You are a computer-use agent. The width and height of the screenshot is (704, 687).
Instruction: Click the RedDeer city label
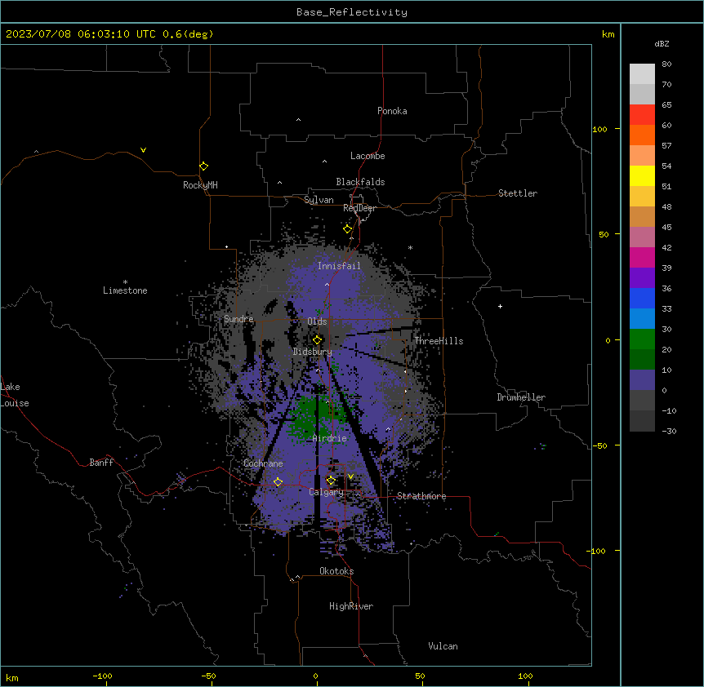click(359, 208)
